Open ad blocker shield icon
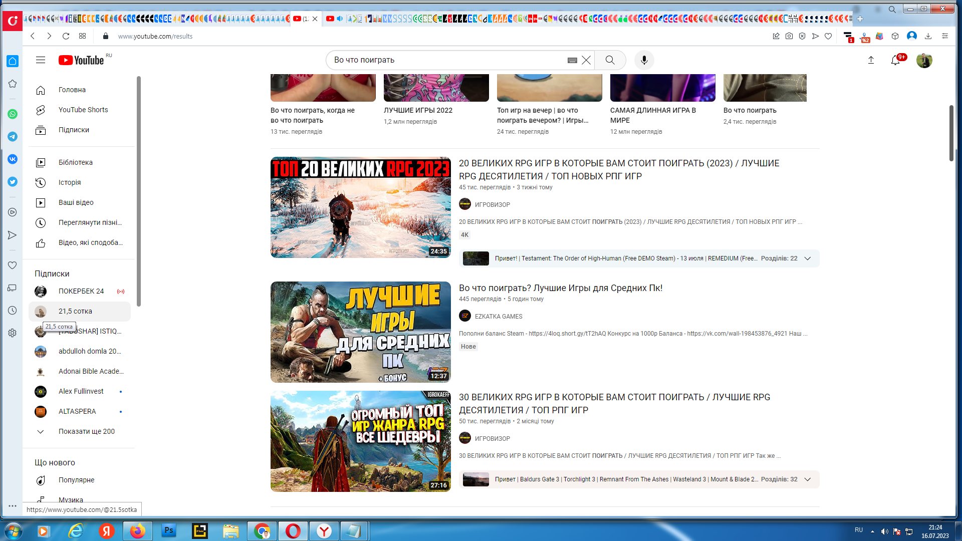Image resolution: width=962 pixels, height=541 pixels. (802, 36)
